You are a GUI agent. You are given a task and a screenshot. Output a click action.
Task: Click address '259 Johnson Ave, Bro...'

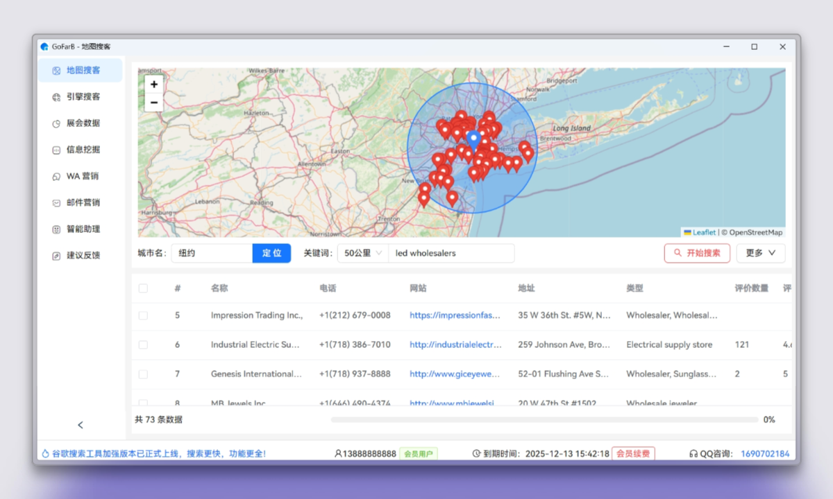[x=564, y=344]
